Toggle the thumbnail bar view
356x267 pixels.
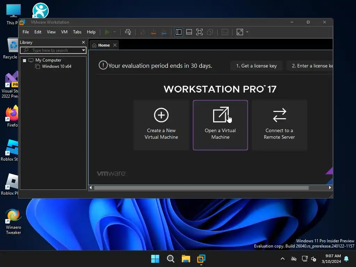coord(189,32)
